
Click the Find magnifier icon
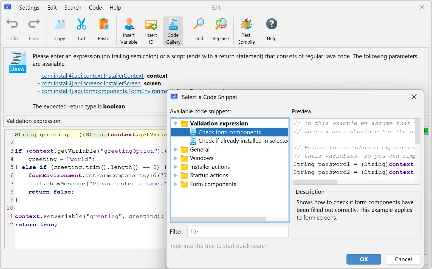[x=199, y=24]
